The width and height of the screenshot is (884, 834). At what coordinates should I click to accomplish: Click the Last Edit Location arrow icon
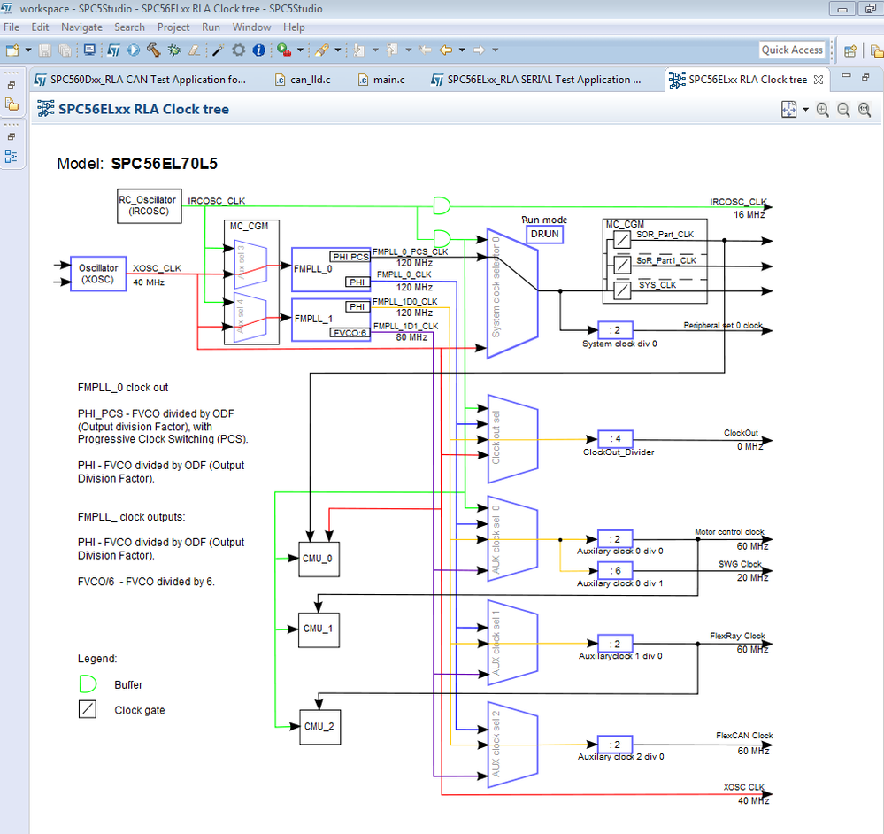pos(425,50)
